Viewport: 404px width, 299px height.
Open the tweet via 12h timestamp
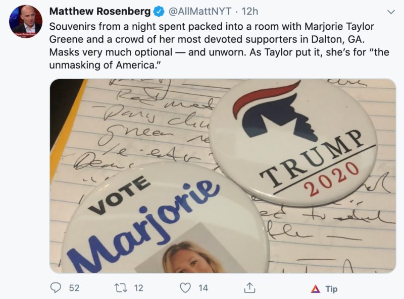250,11
